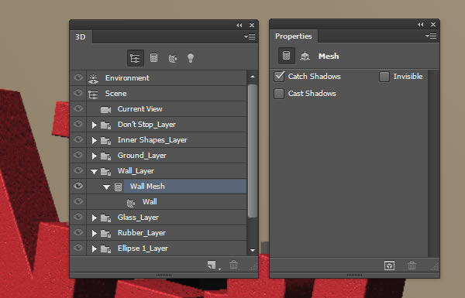Viewport: 465px width, 298px height.
Task: Collapse Wall_Layer group
Action: pos(95,172)
